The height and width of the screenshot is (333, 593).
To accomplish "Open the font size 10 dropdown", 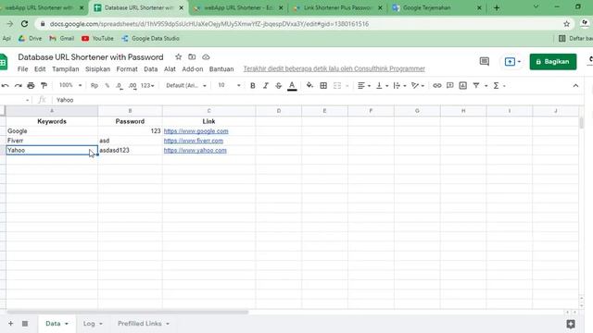I will [229, 85].
